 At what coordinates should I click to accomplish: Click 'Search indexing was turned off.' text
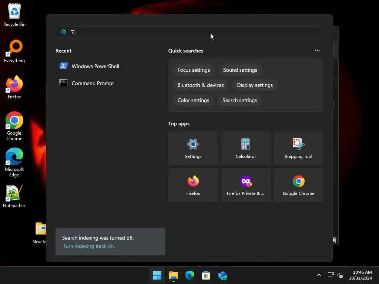pos(98,238)
